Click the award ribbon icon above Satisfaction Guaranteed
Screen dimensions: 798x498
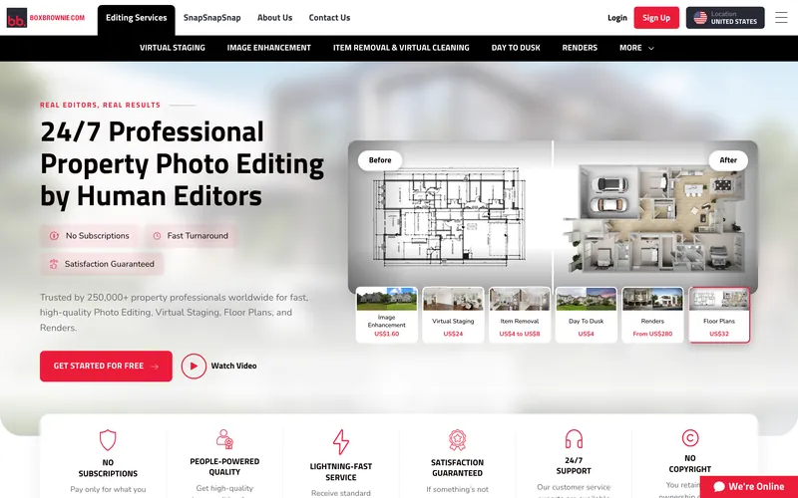tap(457, 440)
